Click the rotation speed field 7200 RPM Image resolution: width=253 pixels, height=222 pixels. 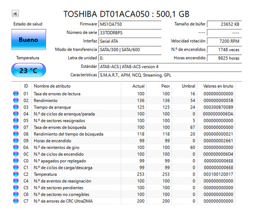click(224, 41)
